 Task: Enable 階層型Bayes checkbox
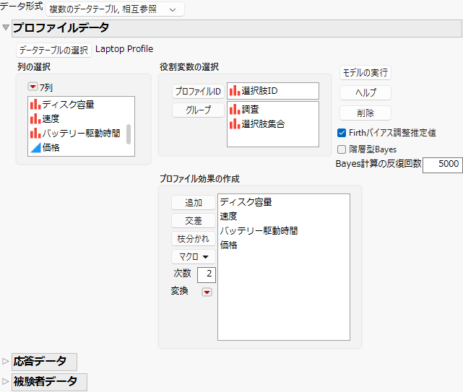point(342,149)
